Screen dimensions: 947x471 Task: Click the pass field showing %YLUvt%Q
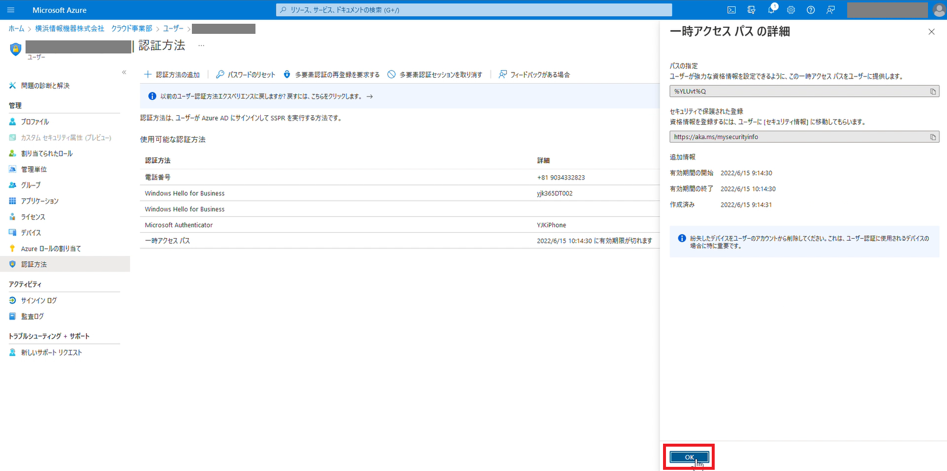click(x=804, y=91)
